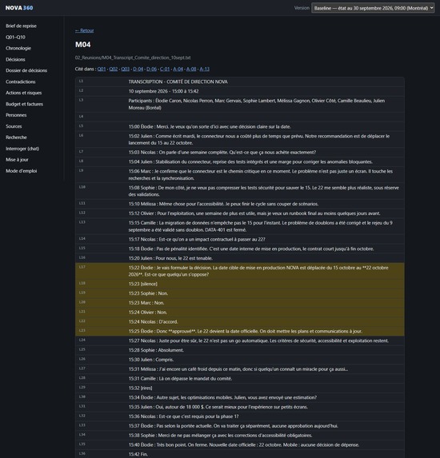Open Q01–Q10 sidebar page
This screenshot has width=440, height=458.
click(x=15, y=37)
